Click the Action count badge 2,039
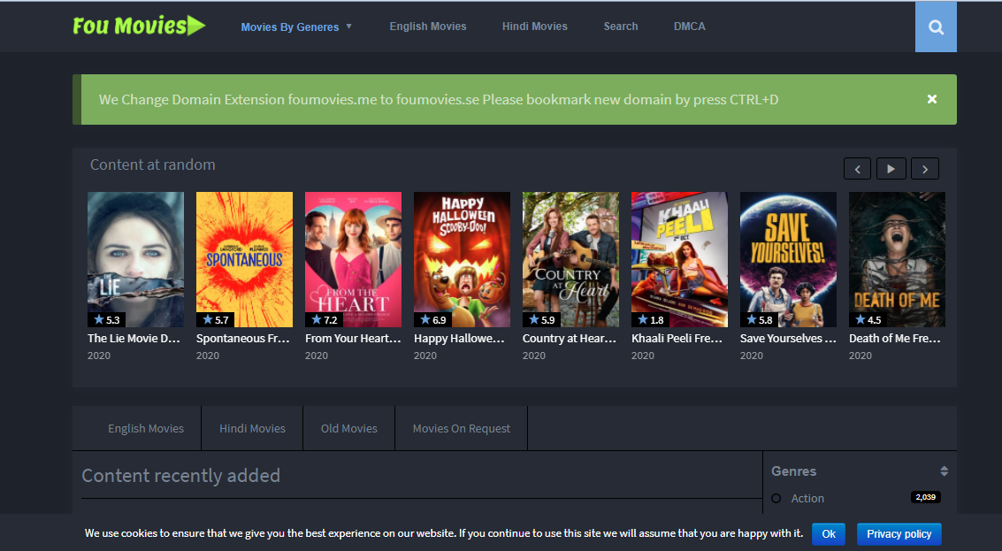The image size is (1002, 551). pos(925,497)
